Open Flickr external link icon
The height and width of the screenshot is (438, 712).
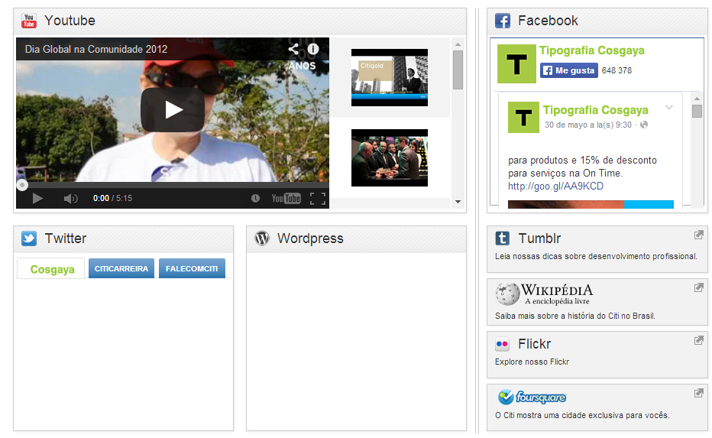pyautogui.click(x=698, y=341)
